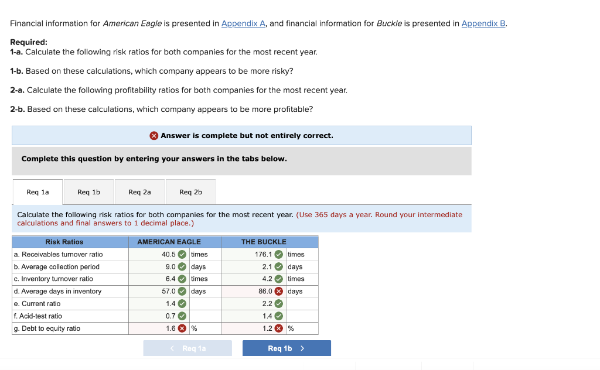Click American Eagle average collection period 9.0
Image resolution: width=600 pixels, height=370 pixels.
[171, 267]
